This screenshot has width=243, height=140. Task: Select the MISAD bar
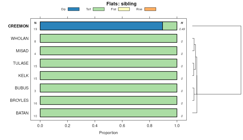[x=109, y=51]
